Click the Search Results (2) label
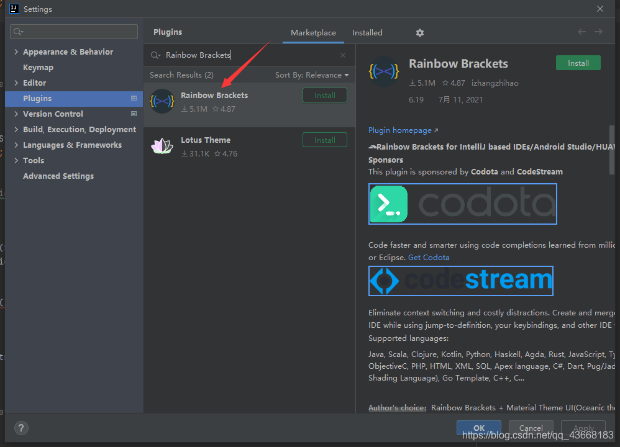Viewport: 620px width, 447px height. 181,75
